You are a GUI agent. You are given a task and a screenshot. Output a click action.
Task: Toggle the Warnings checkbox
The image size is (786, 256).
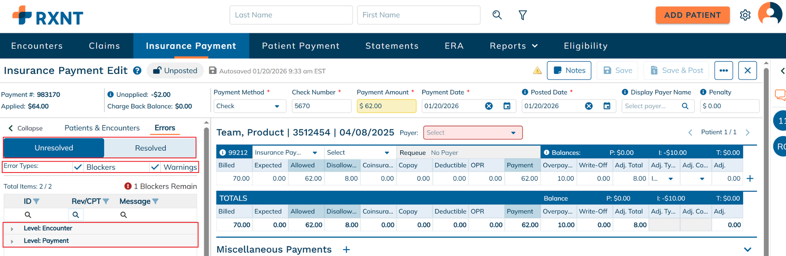point(155,167)
